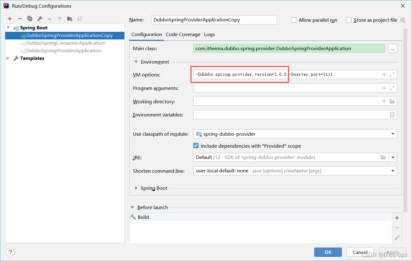Click the Apply button
The width and height of the screenshot is (412, 261).
tap(392, 252)
